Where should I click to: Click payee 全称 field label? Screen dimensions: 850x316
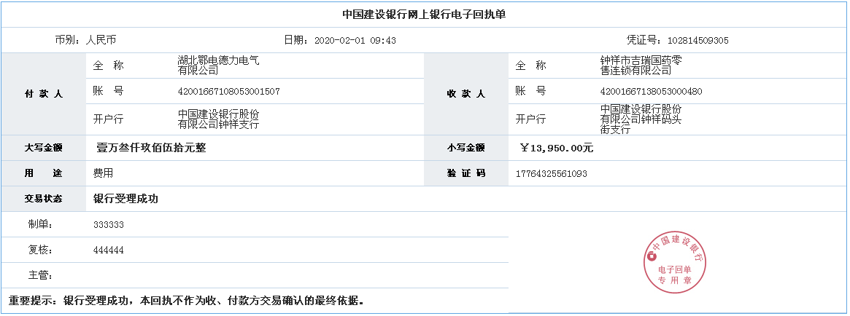(530, 66)
